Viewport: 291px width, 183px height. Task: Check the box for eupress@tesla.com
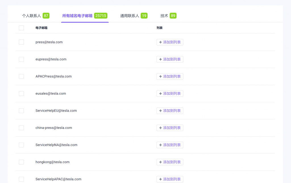point(21,59)
